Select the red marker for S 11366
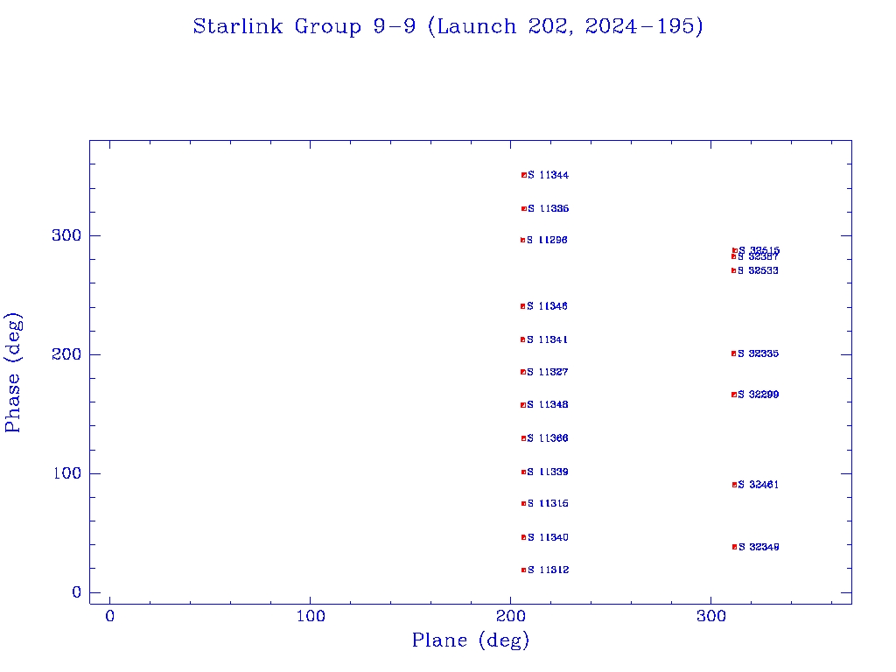This screenshot has height=672, width=896. 523,438
